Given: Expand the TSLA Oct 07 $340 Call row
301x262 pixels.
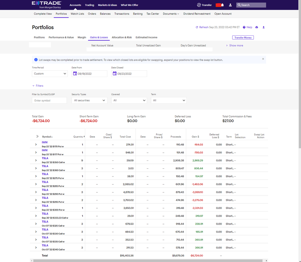Looking at the screenshot, I should [36, 248].
